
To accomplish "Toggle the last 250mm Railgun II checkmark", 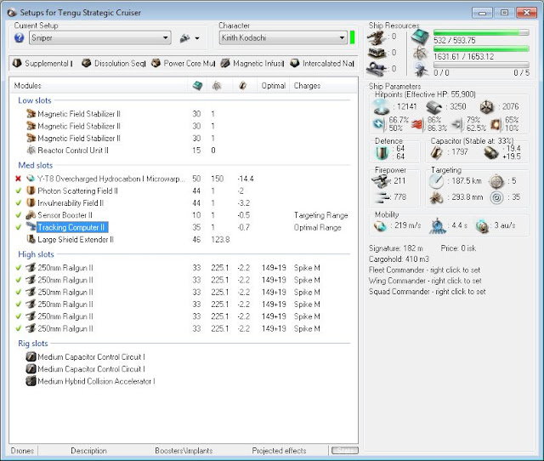I will coord(19,328).
